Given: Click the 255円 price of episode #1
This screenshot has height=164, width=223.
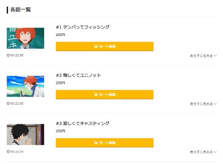Looking at the screenshot, I should point(60,35).
